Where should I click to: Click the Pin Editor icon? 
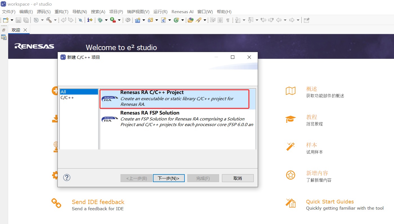[306, 20]
